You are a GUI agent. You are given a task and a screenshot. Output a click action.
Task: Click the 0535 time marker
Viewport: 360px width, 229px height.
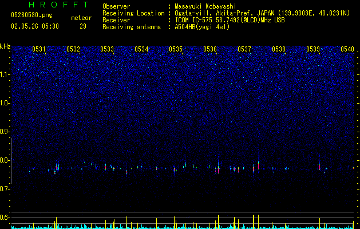[176, 49]
